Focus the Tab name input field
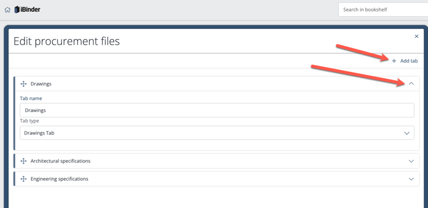Image resolution: width=428 pixels, height=208 pixels. pos(217,110)
